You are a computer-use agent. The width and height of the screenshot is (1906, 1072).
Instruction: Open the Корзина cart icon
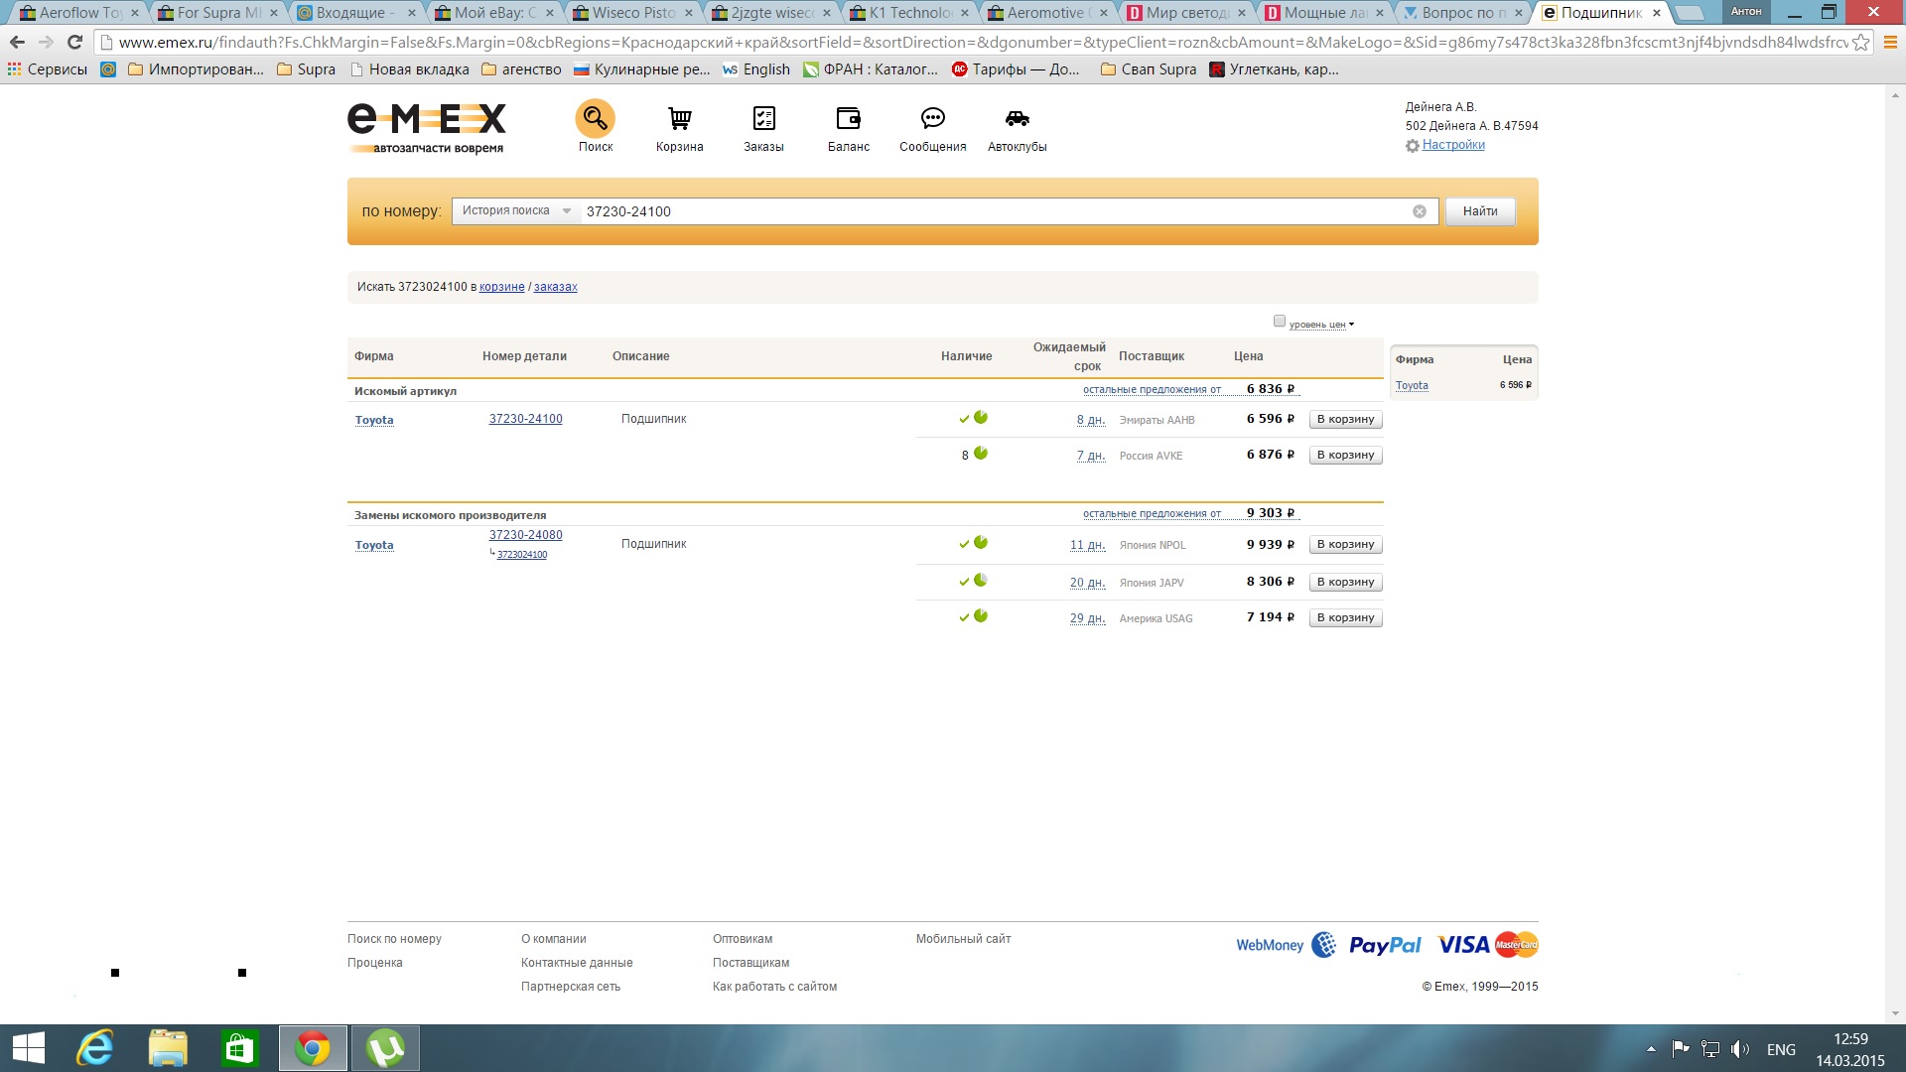[679, 119]
